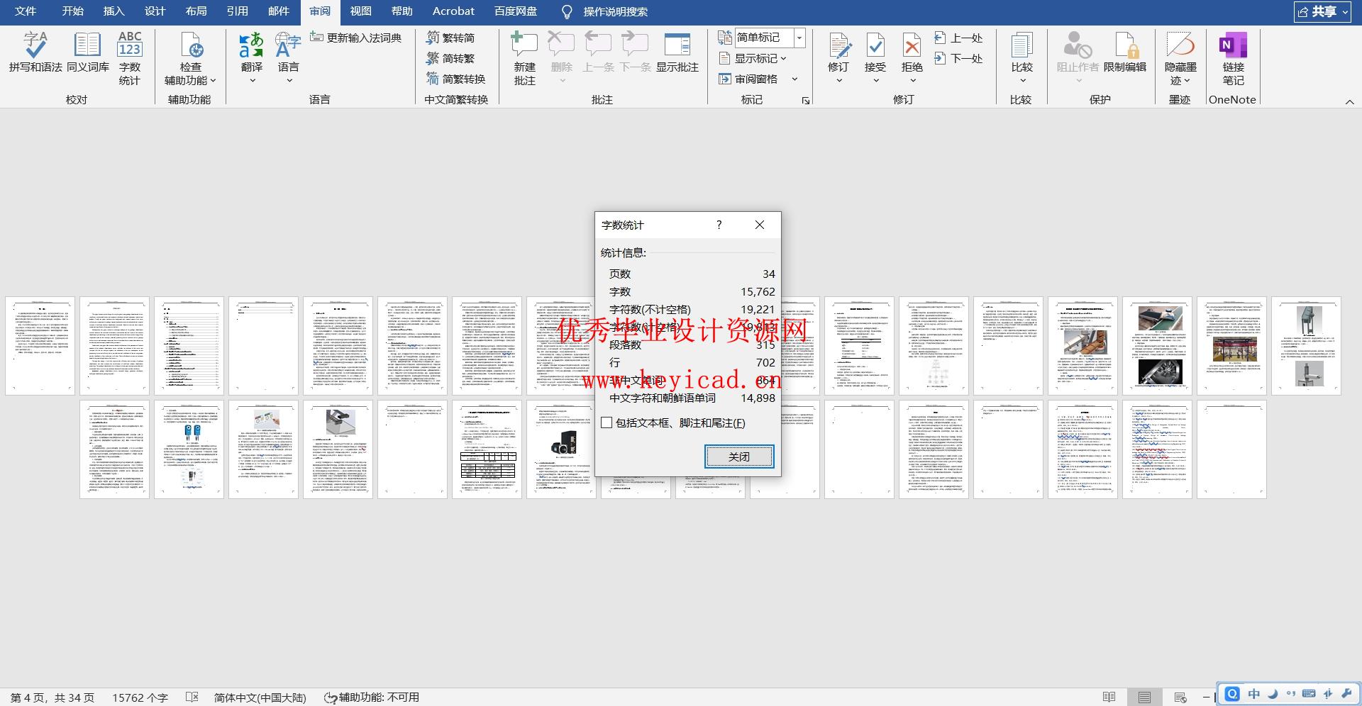The image size is (1362, 706).
Task: Go to Next change (下一处)
Action: (x=958, y=58)
